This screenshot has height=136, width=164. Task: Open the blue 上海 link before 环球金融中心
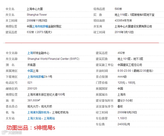pyautogui.click(x=30, y=53)
